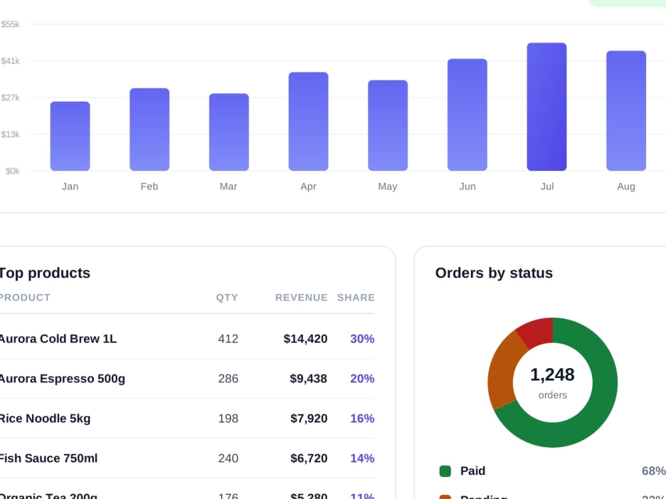Image resolution: width=666 pixels, height=499 pixels.
Task: Click the $6,720 revenue value
Action: (x=309, y=458)
